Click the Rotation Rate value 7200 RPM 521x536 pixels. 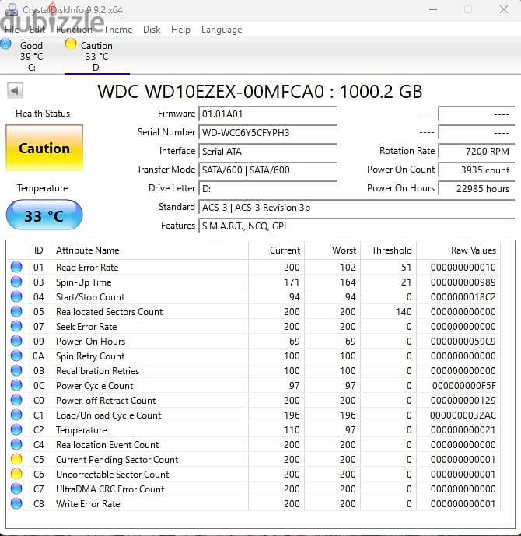click(x=477, y=151)
